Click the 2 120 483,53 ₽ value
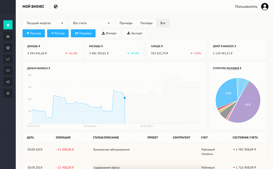 [223, 53]
